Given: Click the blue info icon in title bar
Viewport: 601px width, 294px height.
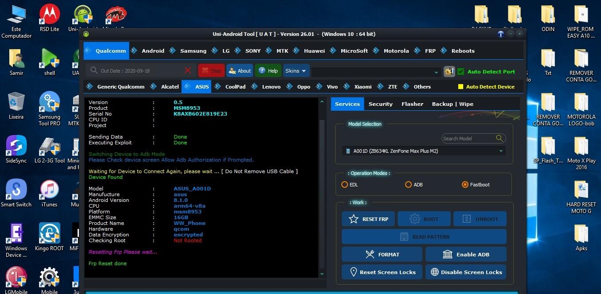Looking at the screenshot, I should (501, 34).
